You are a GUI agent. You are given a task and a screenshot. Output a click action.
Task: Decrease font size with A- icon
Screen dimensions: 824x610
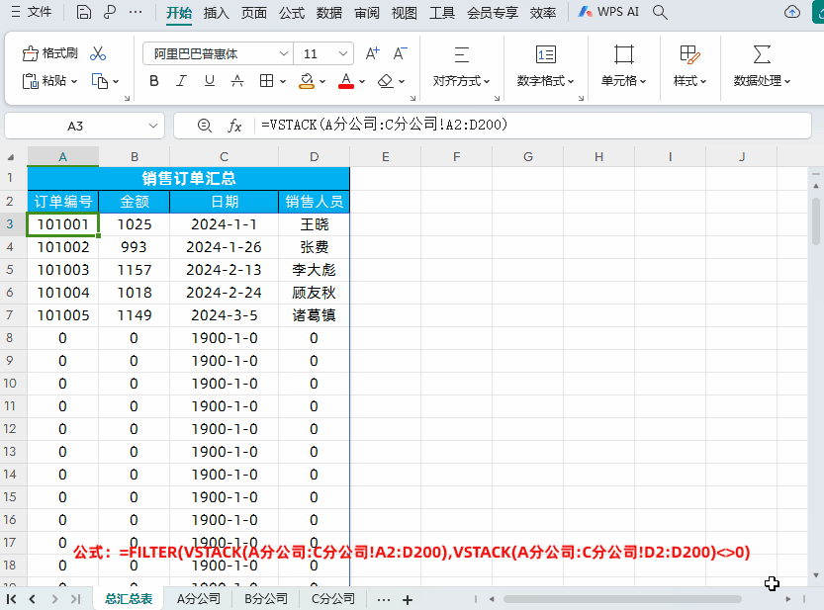[400, 53]
